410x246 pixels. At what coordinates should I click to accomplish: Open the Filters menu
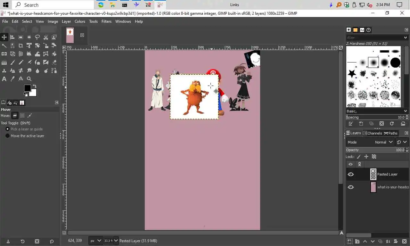[106, 21]
